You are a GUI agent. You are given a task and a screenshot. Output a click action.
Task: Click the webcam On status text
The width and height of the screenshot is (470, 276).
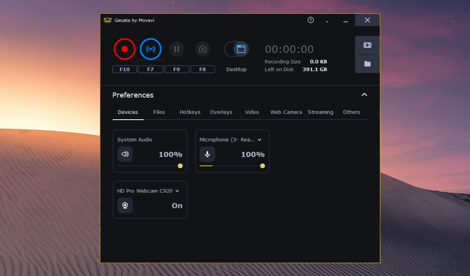point(177,205)
